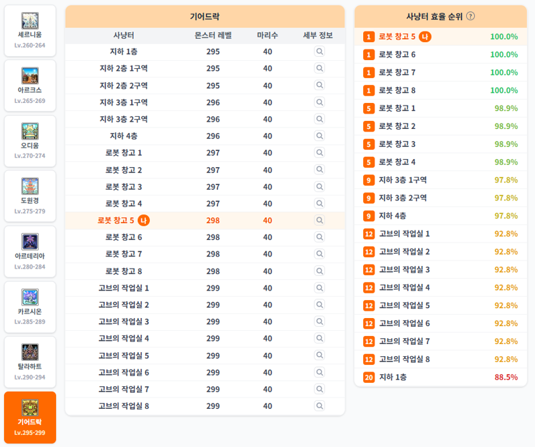Screen dimensions: 535x447
Task: Click 로봇 창고 8 in efficiency ranking
Action: (x=441, y=90)
